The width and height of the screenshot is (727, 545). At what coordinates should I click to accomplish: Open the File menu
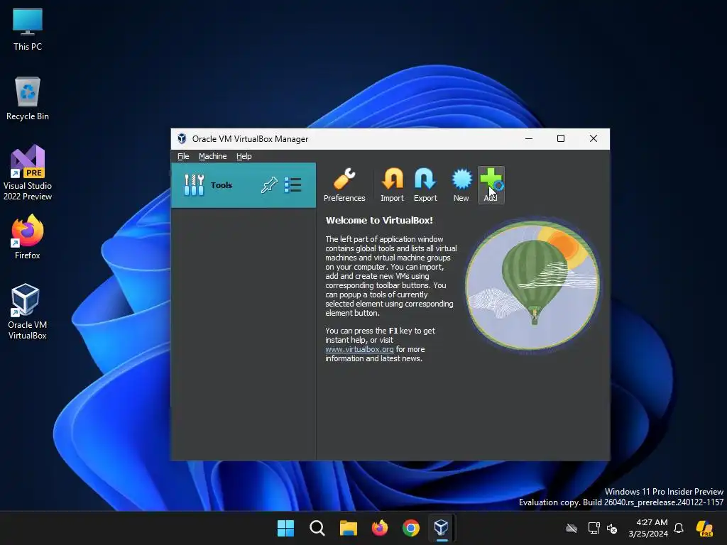pyautogui.click(x=183, y=156)
